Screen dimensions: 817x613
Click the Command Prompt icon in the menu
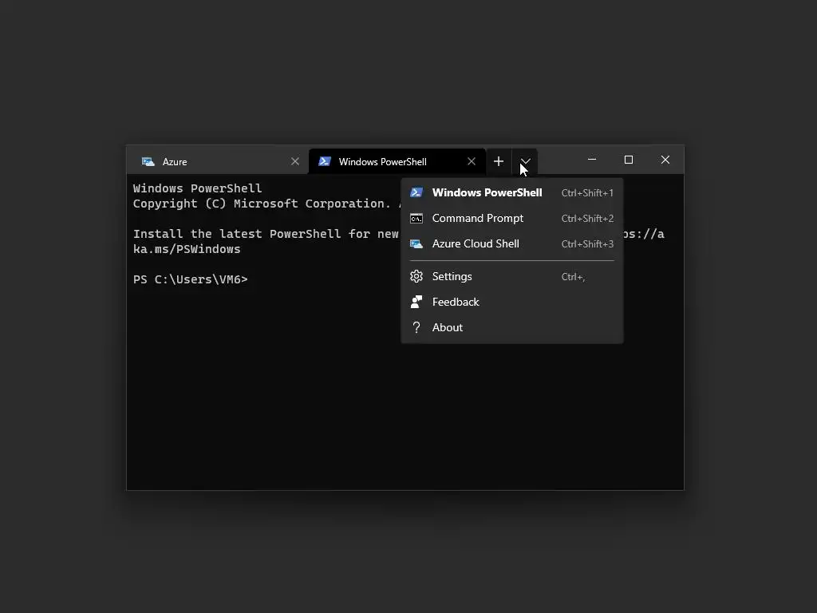coord(416,219)
